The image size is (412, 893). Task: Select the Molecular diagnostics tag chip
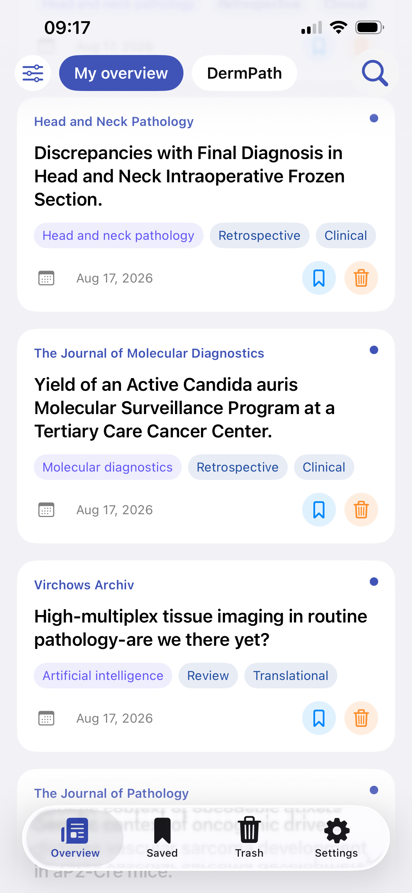point(107,467)
